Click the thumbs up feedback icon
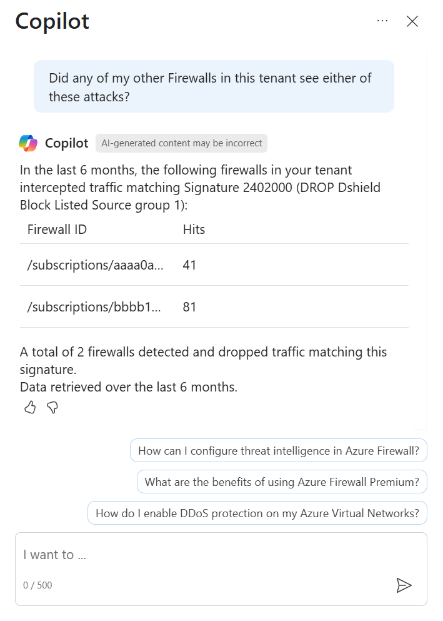Screen dimensions: 443x621 click(30, 407)
